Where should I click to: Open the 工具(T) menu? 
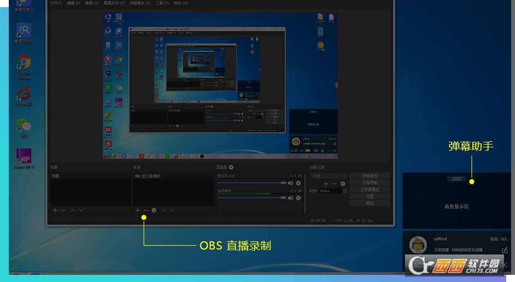pyautogui.click(x=163, y=3)
